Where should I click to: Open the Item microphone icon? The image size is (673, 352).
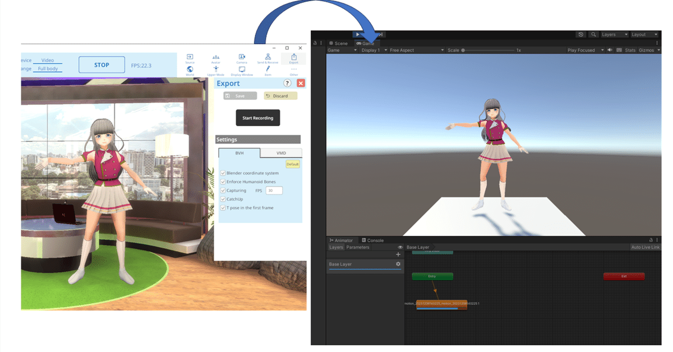(x=268, y=70)
